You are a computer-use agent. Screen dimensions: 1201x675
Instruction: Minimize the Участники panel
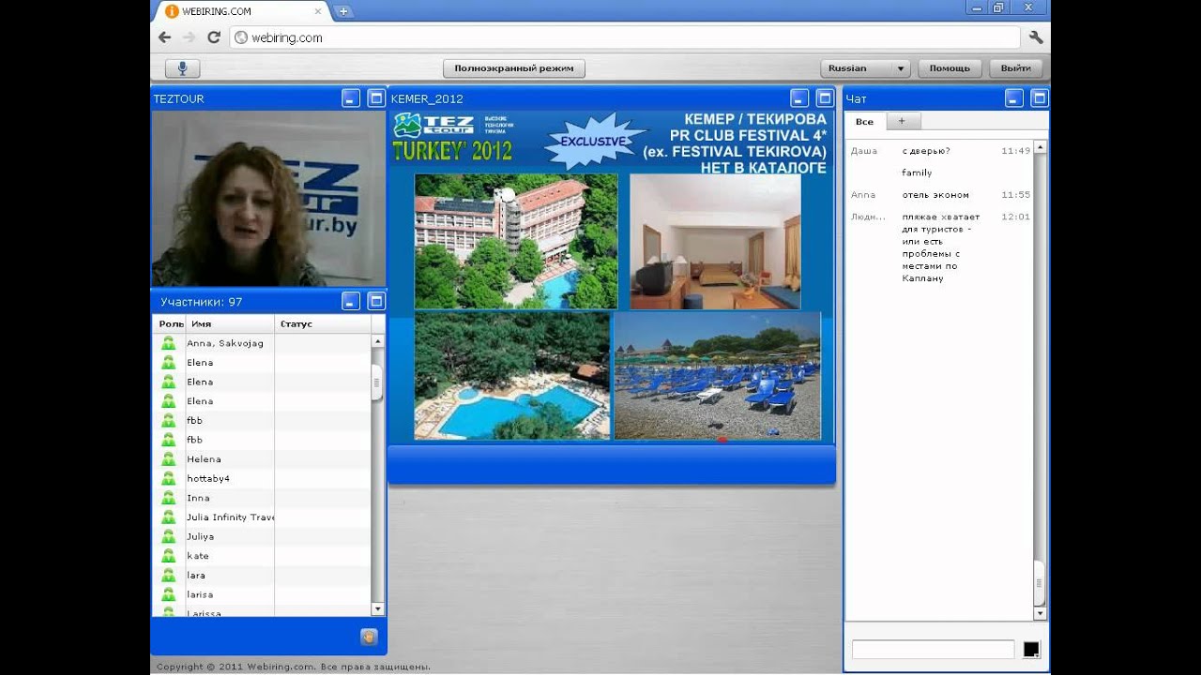click(x=351, y=301)
